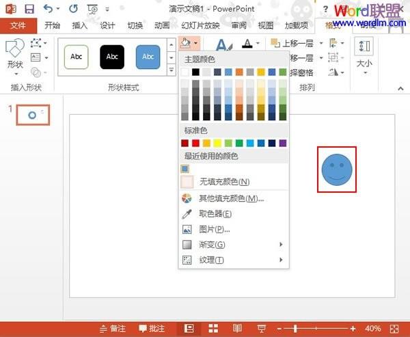Open the Edit Shape dropdown arrow
This screenshot has height=337, width=410.
46,42
